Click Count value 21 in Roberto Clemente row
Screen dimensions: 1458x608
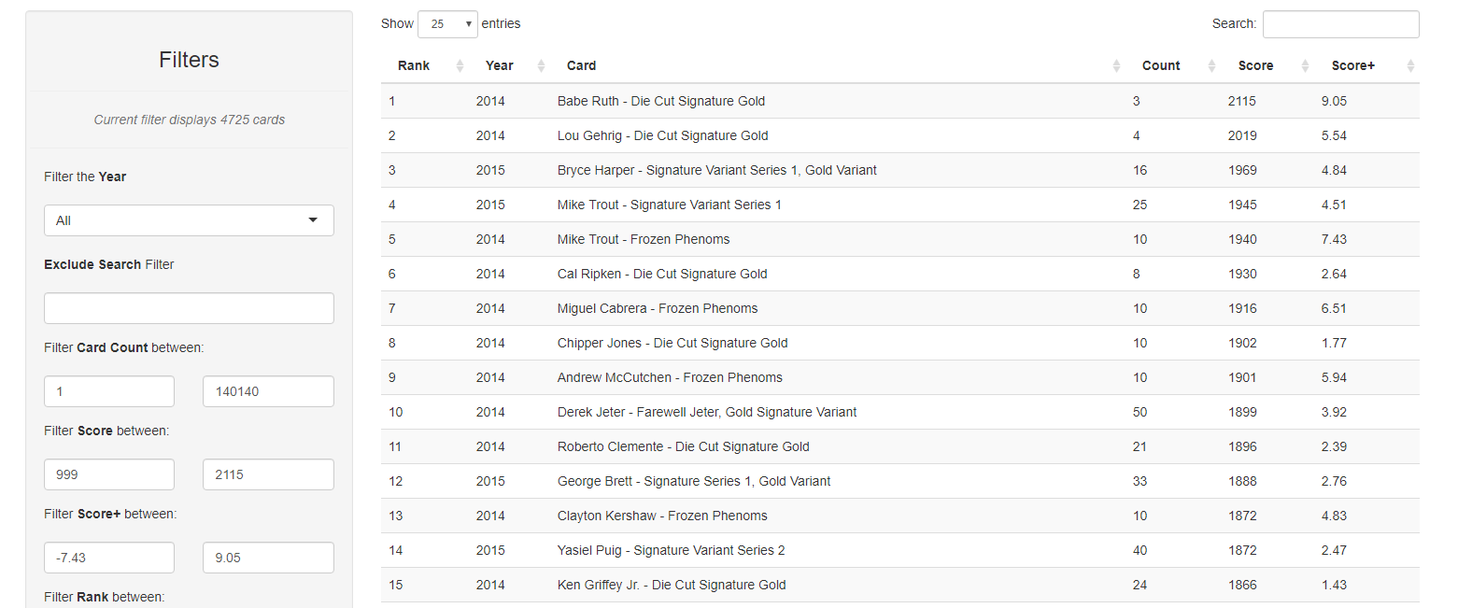click(x=1140, y=446)
